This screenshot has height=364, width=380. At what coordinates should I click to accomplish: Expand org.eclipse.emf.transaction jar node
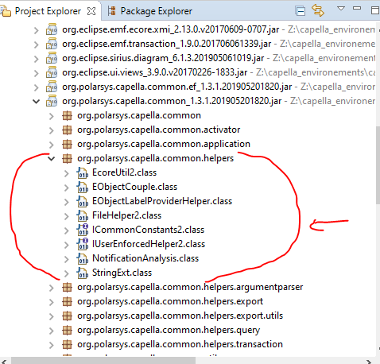(x=37, y=45)
